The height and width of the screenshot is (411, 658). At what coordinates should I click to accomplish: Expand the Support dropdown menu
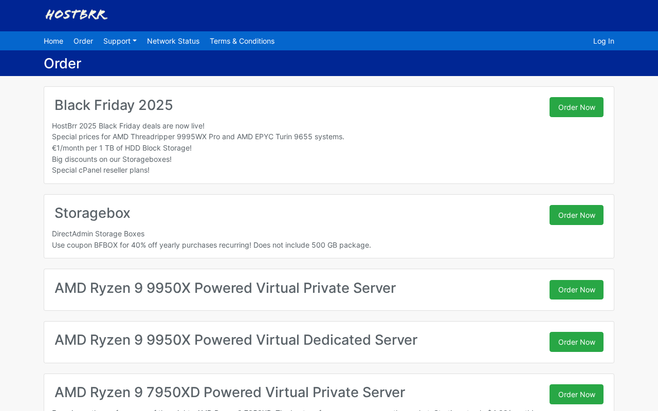[120, 41]
